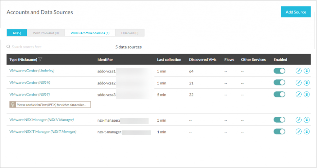Image resolution: width=318 pixels, height=168 pixels.
Task: Delete the NSX-V Manager source
Action: tap(307, 120)
